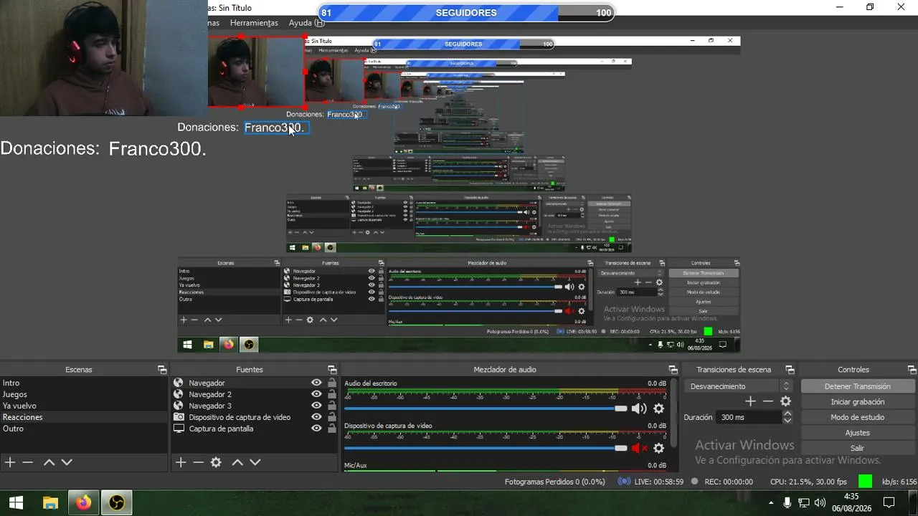Open the mixer gear for Dispositivo de captura de video
The height and width of the screenshot is (516, 918).
pos(658,448)
